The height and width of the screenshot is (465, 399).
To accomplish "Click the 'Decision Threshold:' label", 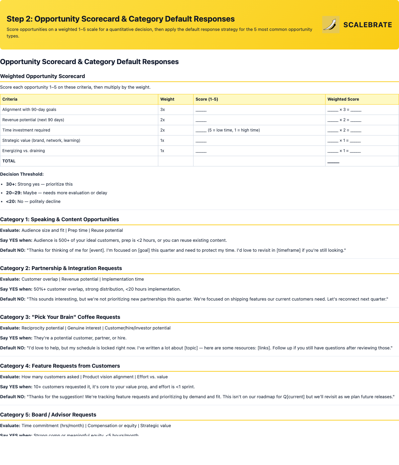I will click(22, 174).
